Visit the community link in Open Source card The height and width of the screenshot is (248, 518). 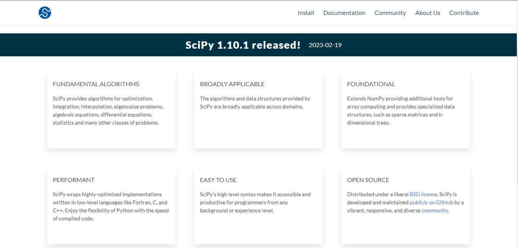tap(434, 210)
